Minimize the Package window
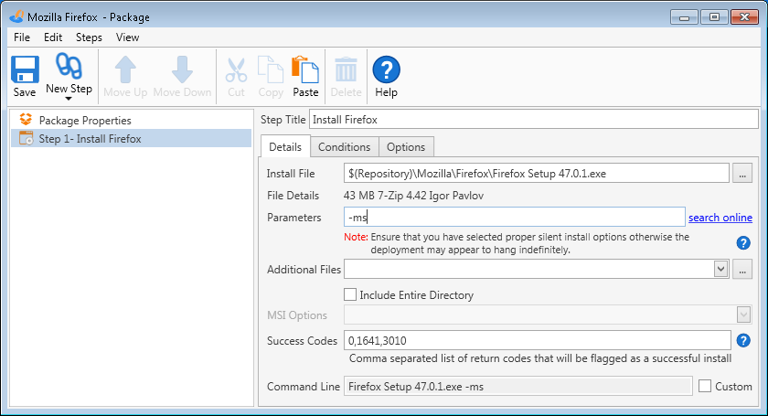Screen dimensions: 768x416 click(684, 17)
